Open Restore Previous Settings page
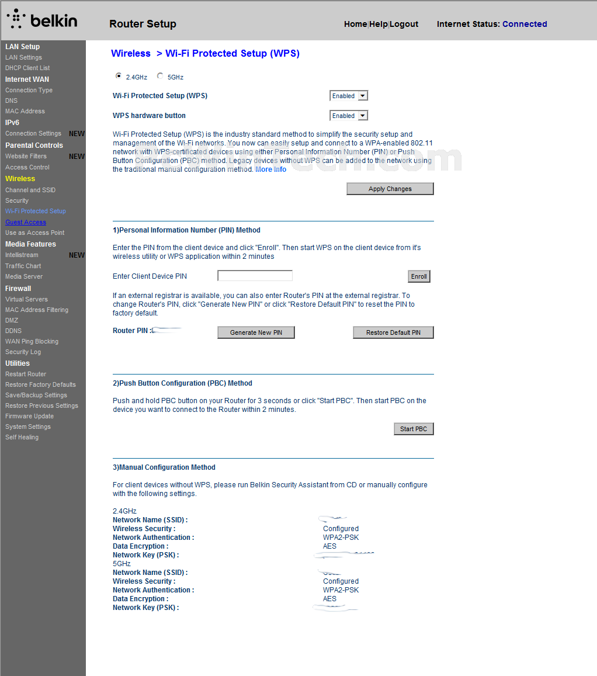This screenshot has width=597, height=676. pyautogui.click(x=42, y=405)
